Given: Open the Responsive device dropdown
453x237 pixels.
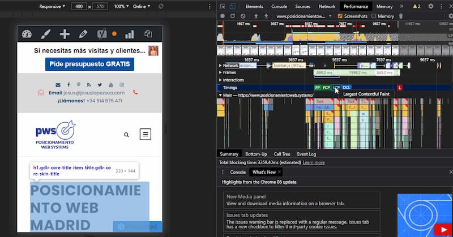Looking at the screenshot, I should click(x=52, y=6).
